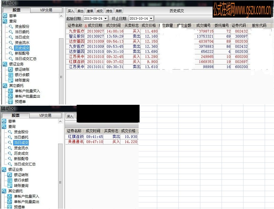Click the 成交编号 column header

(x=203, y=26)
